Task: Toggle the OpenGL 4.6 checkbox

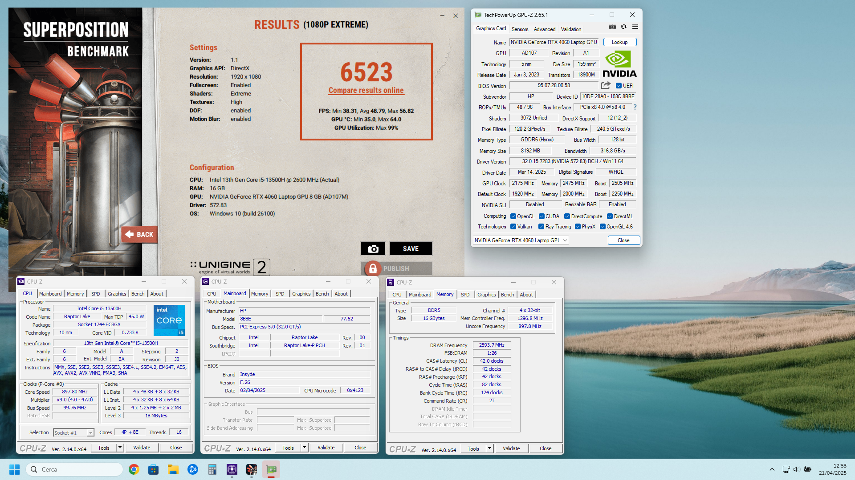Action: coord(603,227)
